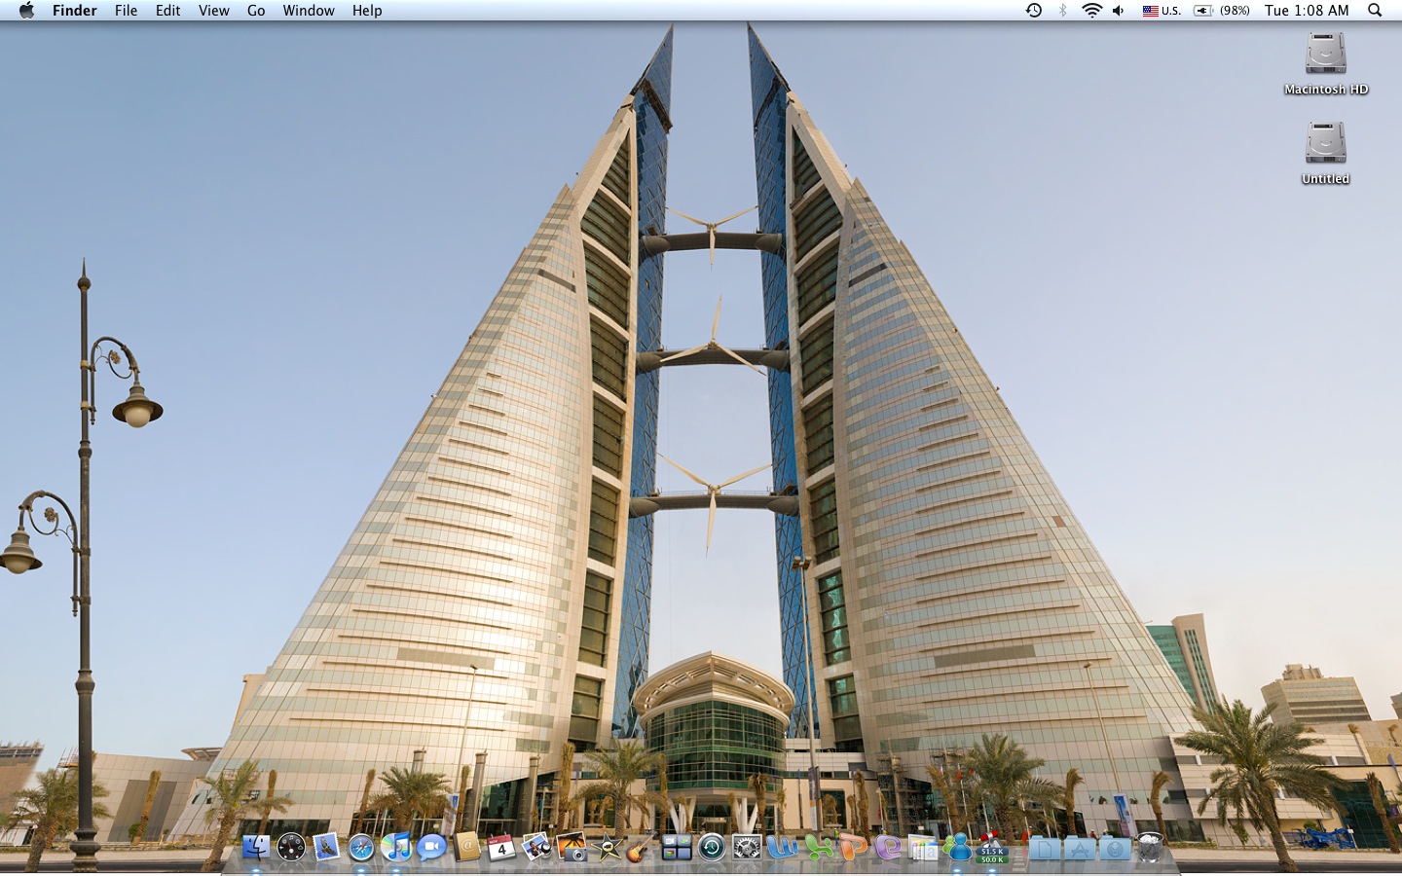Launch Microsoft Excel from the Dock
Screen dimensions: 1402x876
coord(818,847)
